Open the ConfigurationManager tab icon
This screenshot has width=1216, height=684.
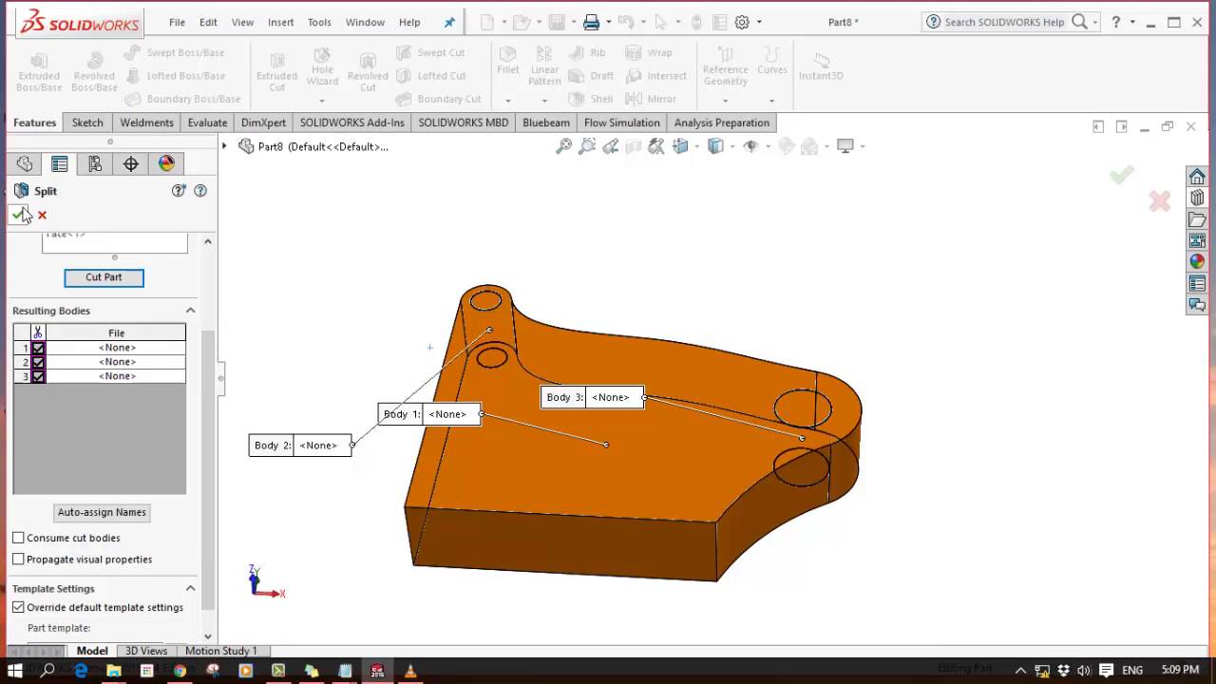point(95,164)
